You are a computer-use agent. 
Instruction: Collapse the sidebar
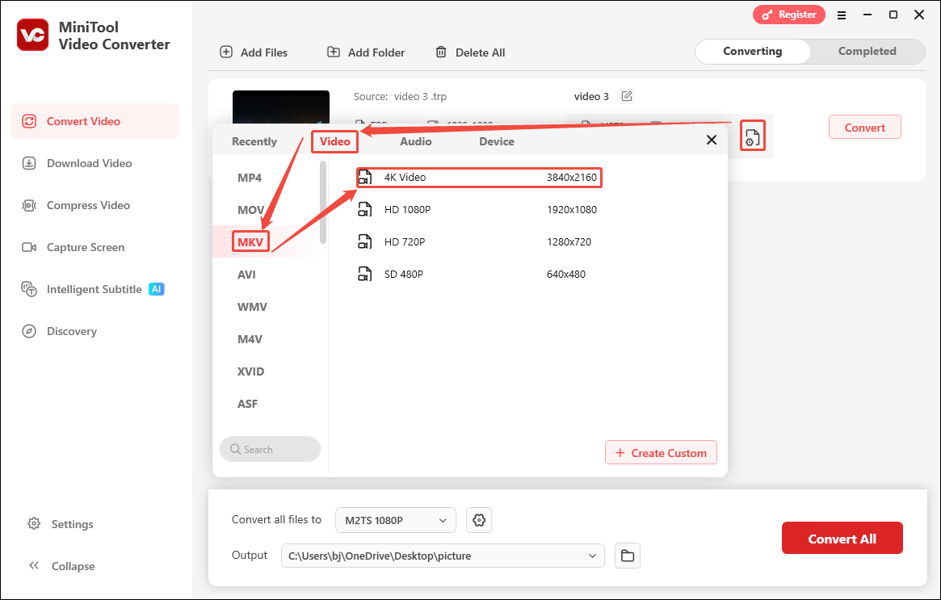coord(62,566)
